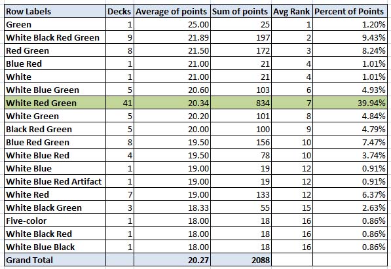The width and height of the screenshot is (391, 269).
Task: Click the Sum of points header
Action: coord(241,11)
